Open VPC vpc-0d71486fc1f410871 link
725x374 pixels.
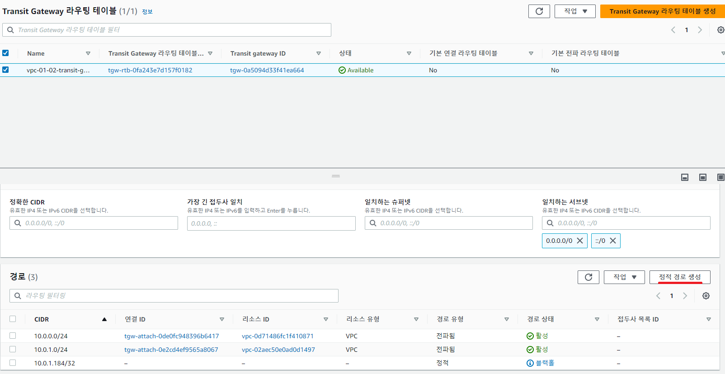click(278, 336)
